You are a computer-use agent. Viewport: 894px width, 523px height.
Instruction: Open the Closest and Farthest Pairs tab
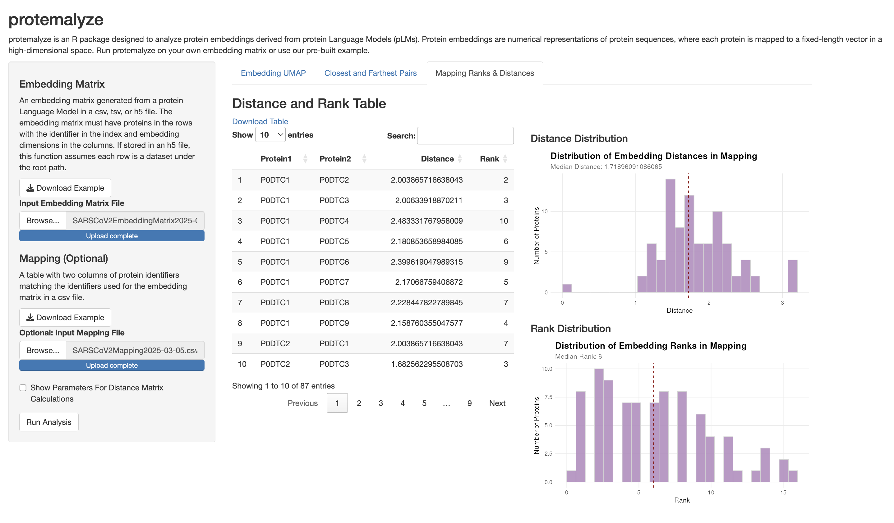point(370,73)
